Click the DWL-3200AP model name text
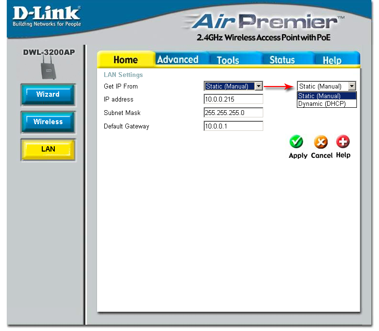The height and width of the screenshot is (331, 379). (x=49, y=52)
